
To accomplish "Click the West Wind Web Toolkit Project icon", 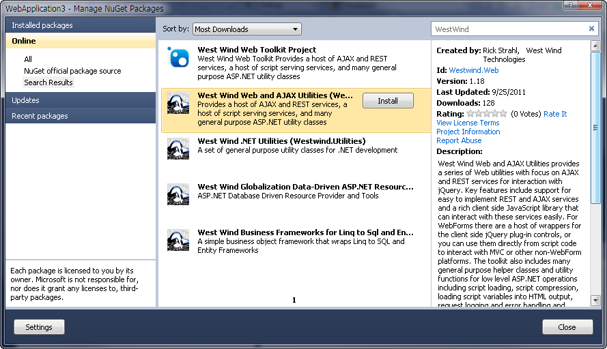I will (178, 59).
